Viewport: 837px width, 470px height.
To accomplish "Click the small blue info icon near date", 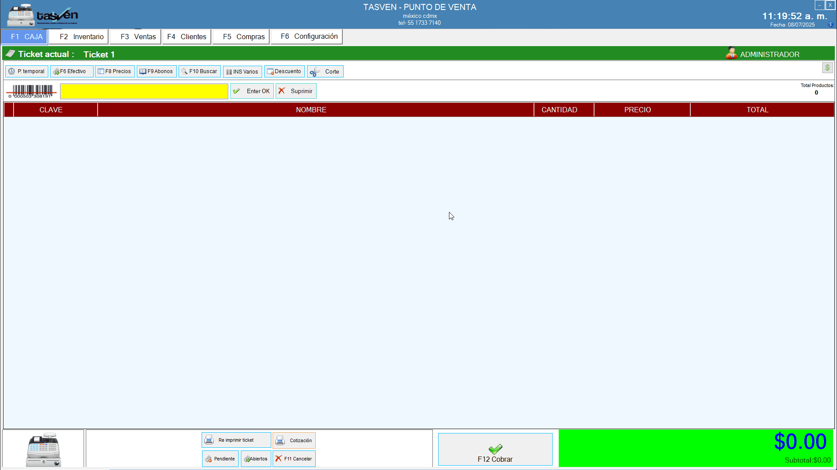I will [x=830, y=25].
